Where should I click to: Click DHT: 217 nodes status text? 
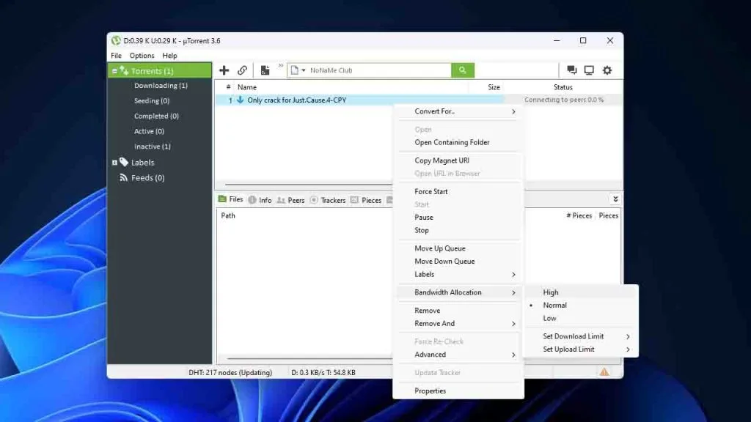coord(230,372)
